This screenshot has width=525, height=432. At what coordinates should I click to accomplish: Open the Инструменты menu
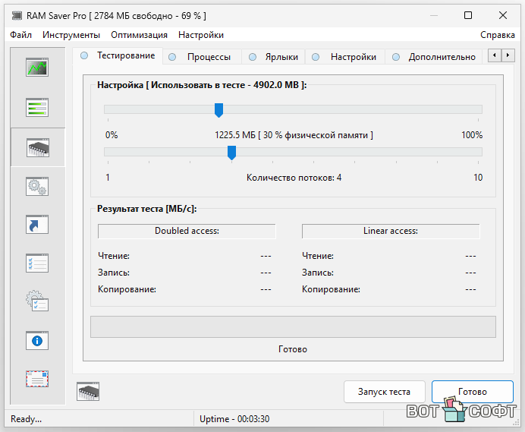coord(71,35)
